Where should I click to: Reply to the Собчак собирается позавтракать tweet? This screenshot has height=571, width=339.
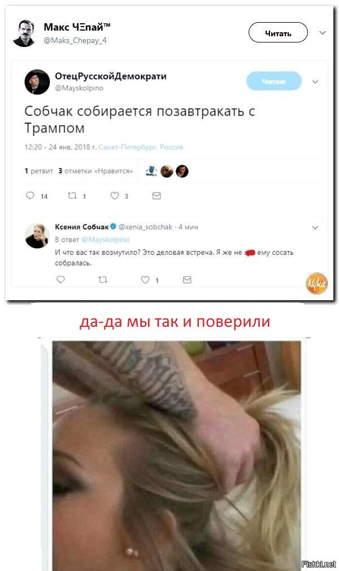tap(30, 195)
